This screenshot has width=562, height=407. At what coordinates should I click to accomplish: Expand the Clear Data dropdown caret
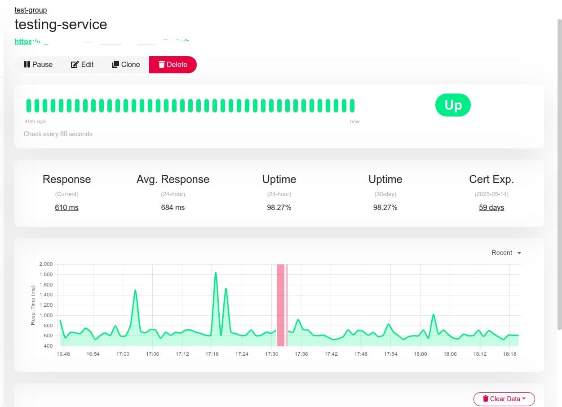[524, 398]
